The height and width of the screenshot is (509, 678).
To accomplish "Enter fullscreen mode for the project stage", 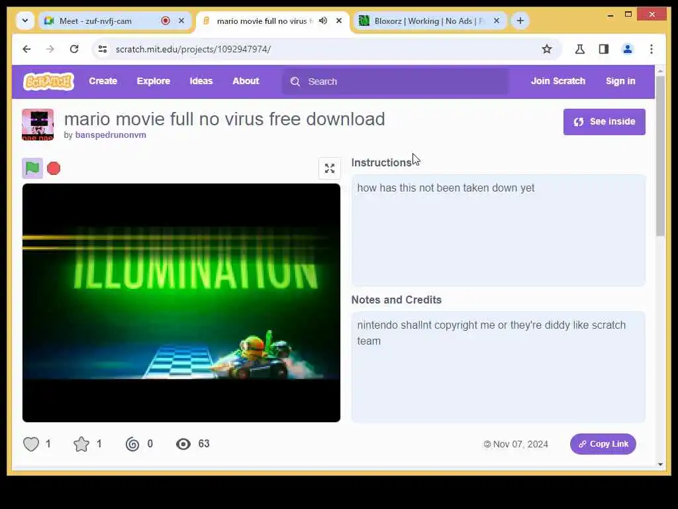I will [330, 168].
